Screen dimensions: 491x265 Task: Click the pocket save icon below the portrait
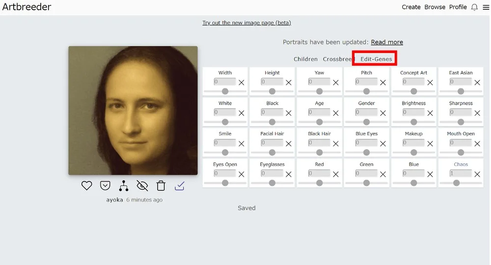point(105,185)
